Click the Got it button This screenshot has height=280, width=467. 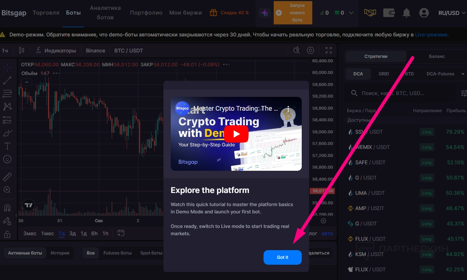click(282, 257)
